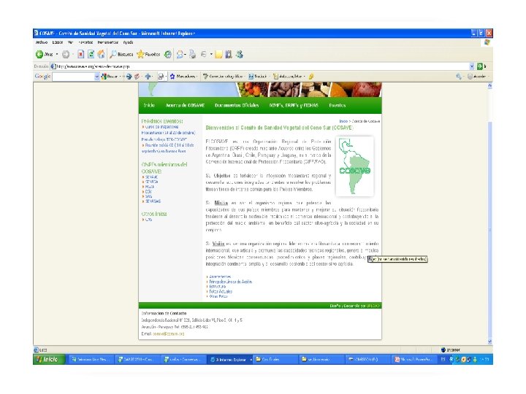Click the Traducir icon in Google toolbar
The width and height of the screenshot is (526, 394).
[251, 77]
